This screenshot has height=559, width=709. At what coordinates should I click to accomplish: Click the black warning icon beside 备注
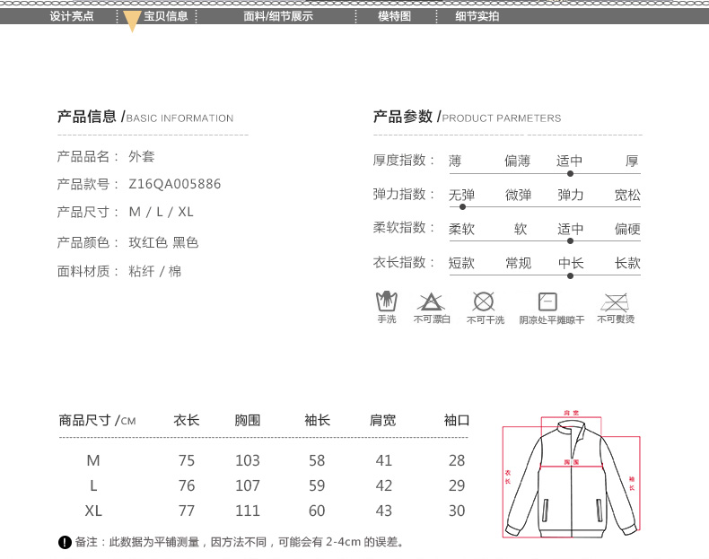[x=65, y=542]
